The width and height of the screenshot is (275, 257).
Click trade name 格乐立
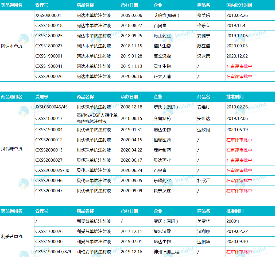click(x=204, y=26)
